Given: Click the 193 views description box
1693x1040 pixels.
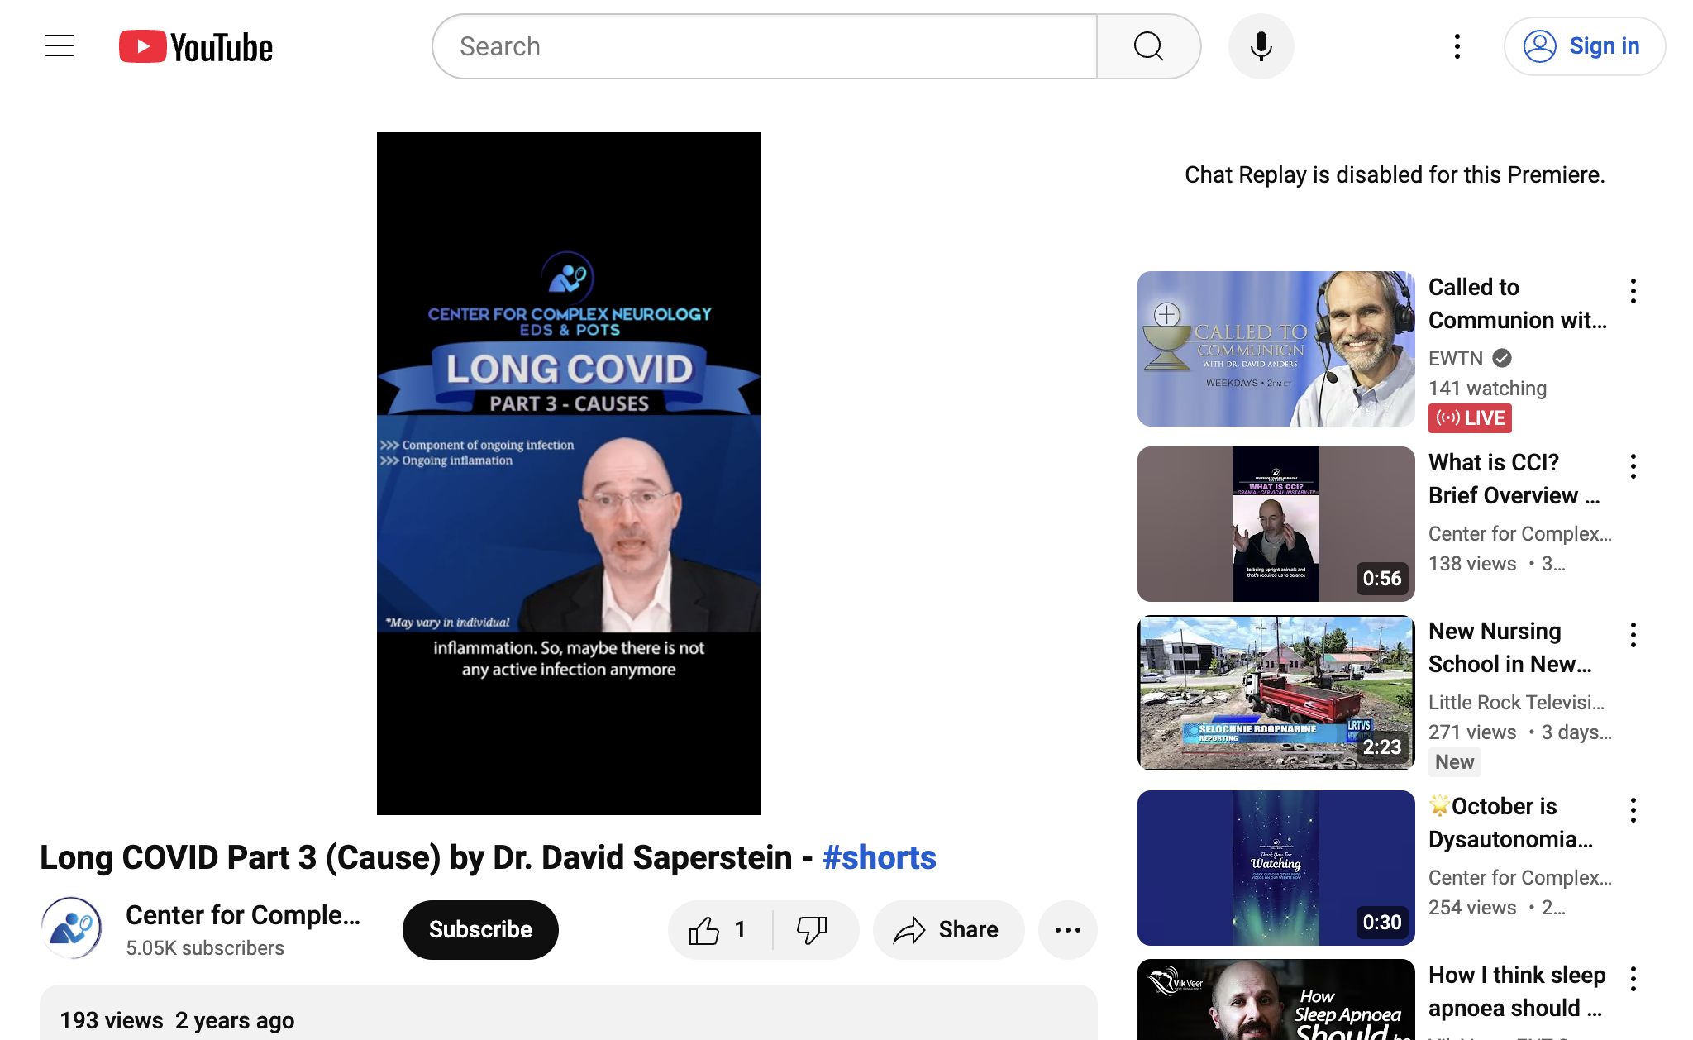Looking at the screenshot, I should tap(569, 1013).
